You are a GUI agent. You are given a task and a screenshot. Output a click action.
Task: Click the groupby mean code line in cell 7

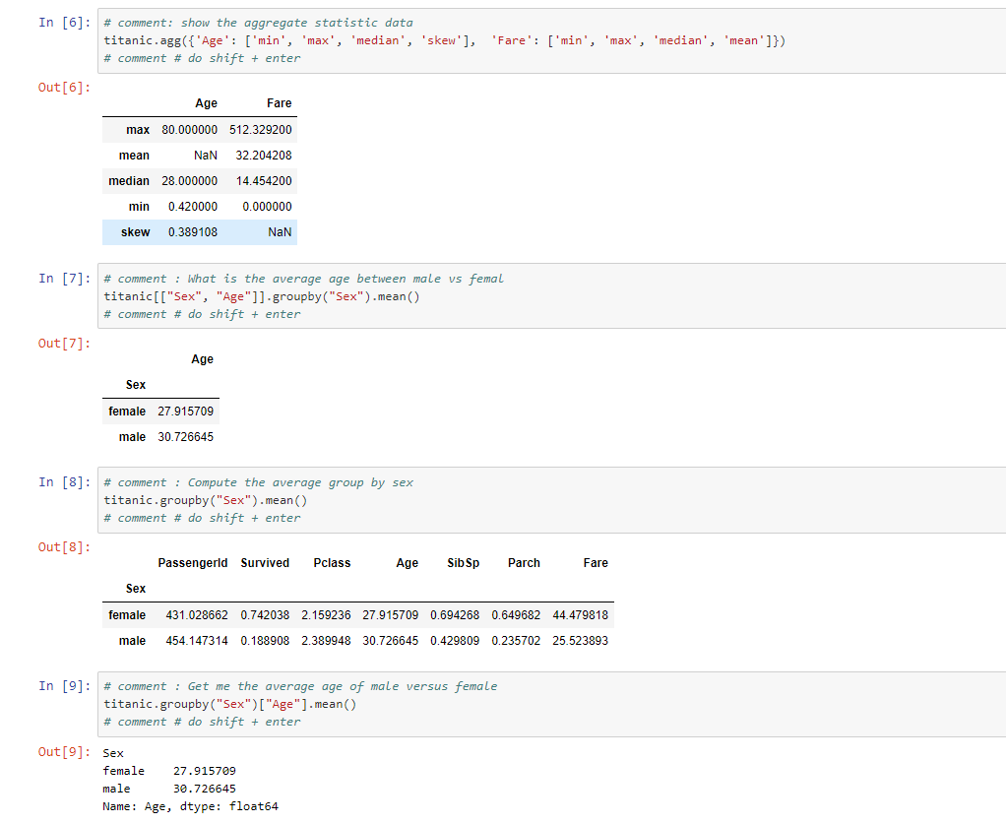[x=261, y=296]
